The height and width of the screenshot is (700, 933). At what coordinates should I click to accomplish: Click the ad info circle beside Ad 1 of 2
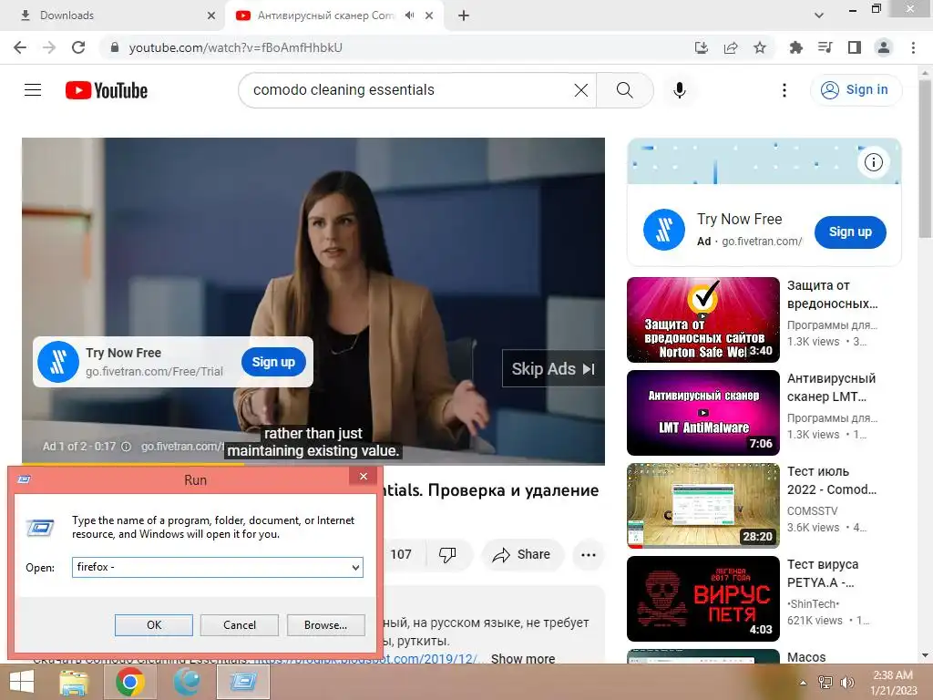click(126, 447)
